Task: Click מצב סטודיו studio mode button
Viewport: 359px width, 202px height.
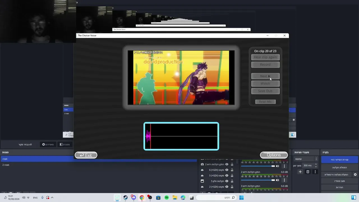Action: pyautogui.click(x=339, y=181)
